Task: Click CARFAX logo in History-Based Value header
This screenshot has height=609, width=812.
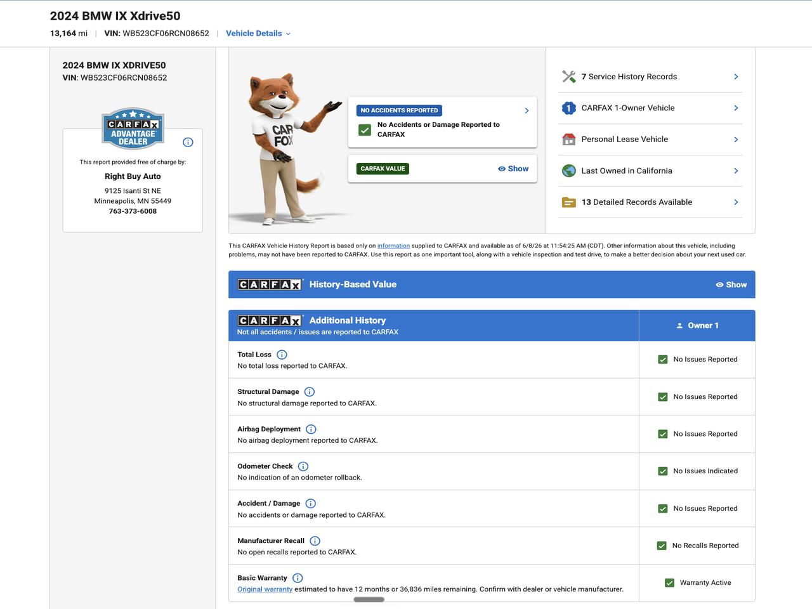Action: (x=270, y=285)
